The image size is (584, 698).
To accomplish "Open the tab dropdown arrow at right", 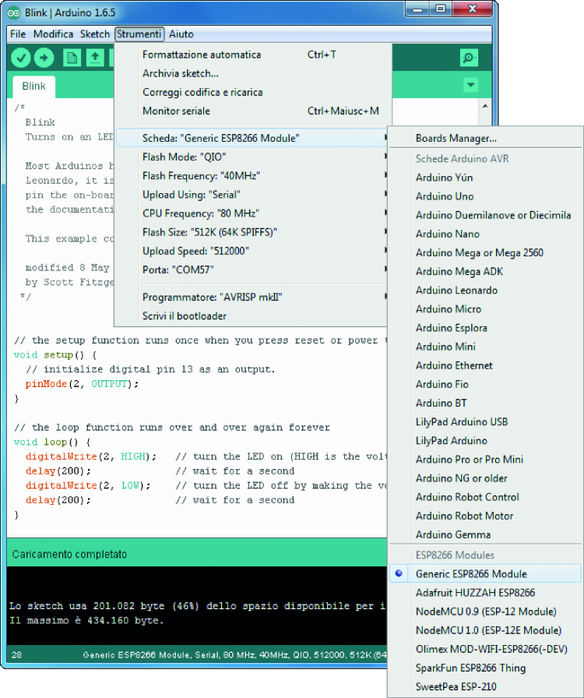I will pyautogui.click(x=470, y=85).
